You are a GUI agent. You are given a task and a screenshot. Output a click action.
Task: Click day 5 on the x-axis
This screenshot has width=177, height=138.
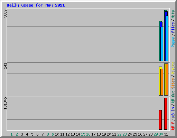[32, 134]
